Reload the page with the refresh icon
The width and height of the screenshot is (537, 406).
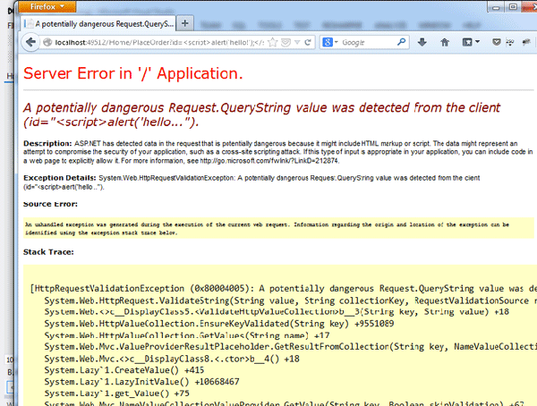(308, 42)
